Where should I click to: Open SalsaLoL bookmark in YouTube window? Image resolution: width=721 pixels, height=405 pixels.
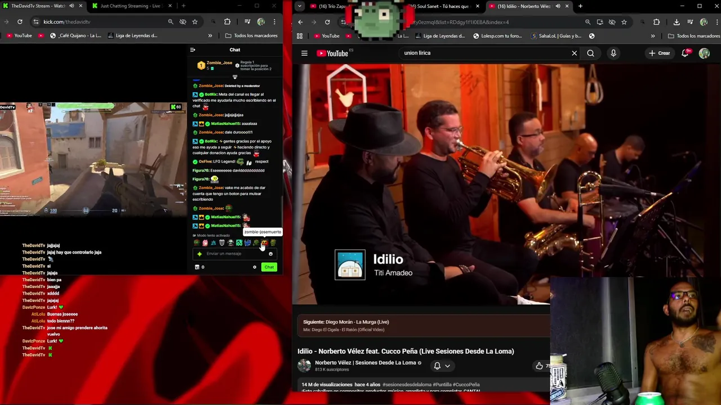(557, 36)
